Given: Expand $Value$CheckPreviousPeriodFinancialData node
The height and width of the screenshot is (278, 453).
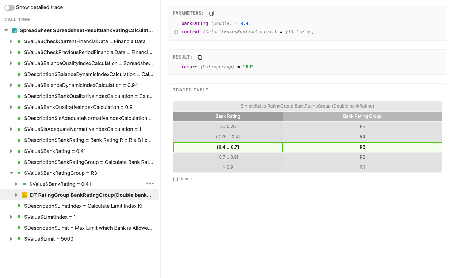Looking at the screenshot, I should (11, 52).
